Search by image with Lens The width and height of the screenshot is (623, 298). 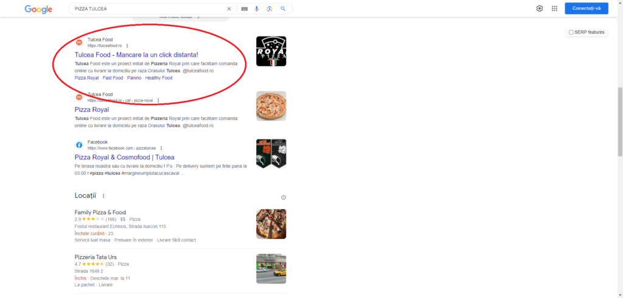point(270,9)
